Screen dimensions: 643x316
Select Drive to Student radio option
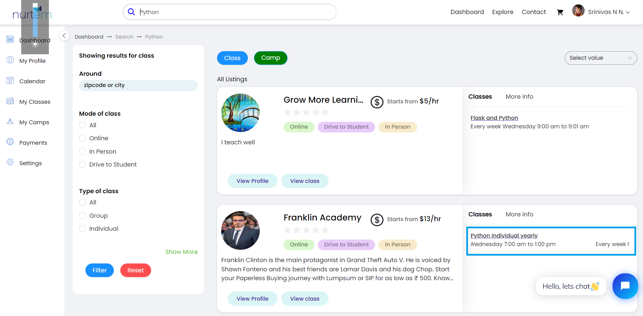[x=82, y=164]
